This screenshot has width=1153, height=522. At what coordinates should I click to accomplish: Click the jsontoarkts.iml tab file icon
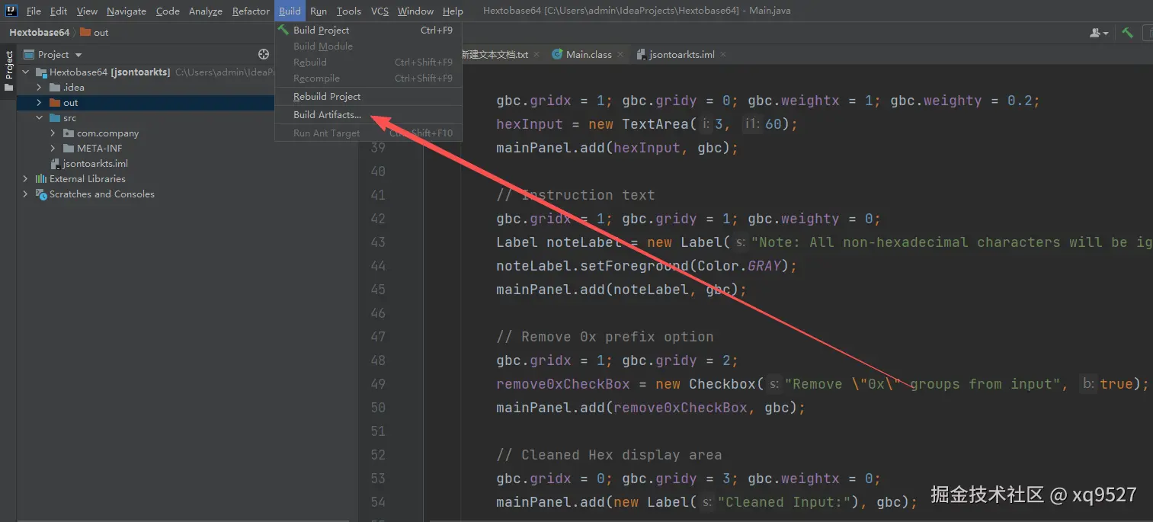[x=641, y=54]
